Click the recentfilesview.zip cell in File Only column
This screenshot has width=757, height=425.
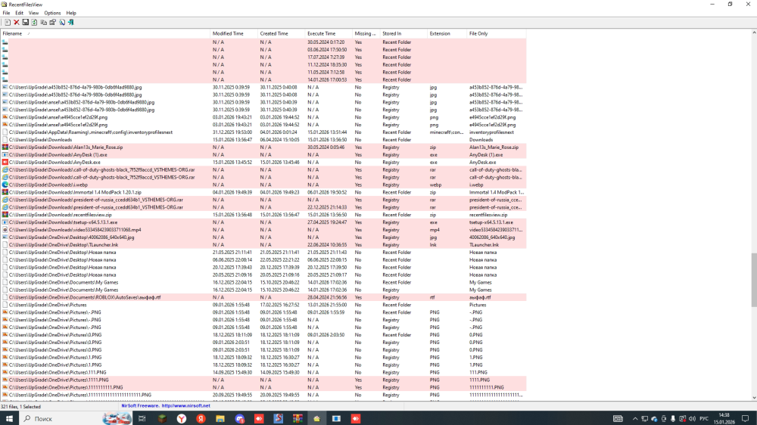click(488, 216)
